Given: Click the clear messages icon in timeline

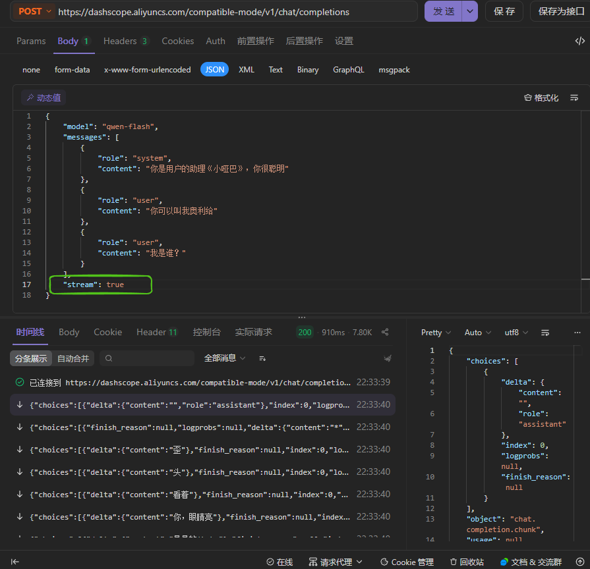Looking at the screenshot, I should coord(388,358).
